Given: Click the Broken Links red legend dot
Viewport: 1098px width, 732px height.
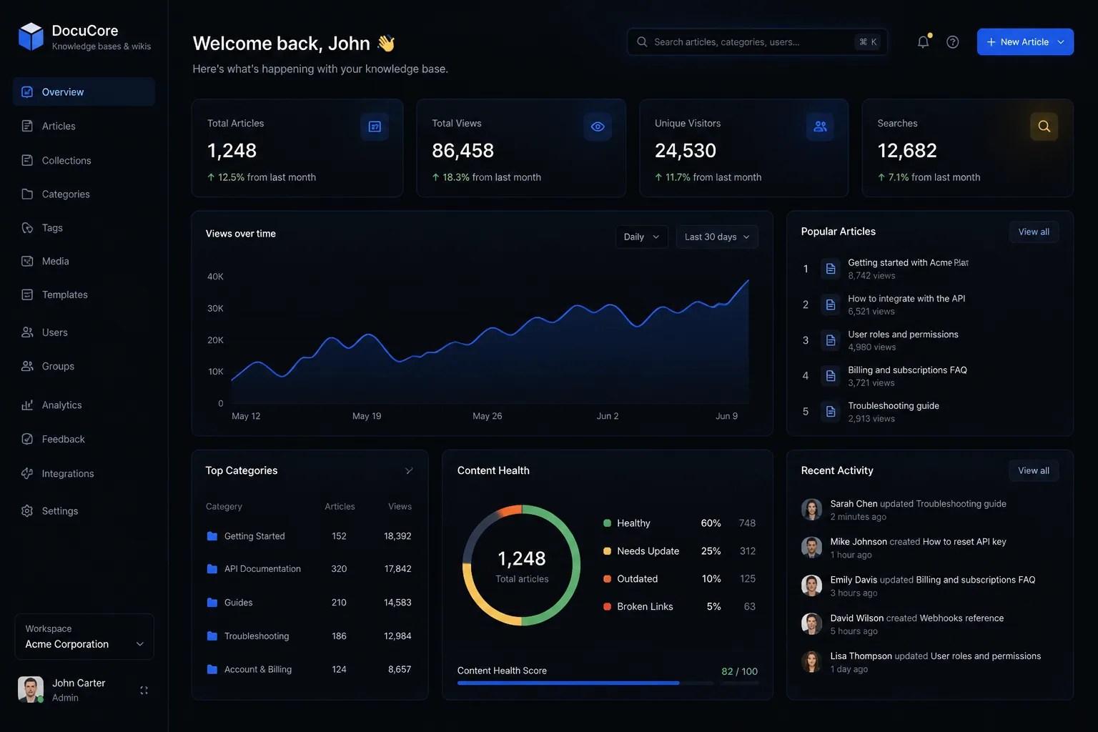Looking at the screenshot, I should [607, 607].
